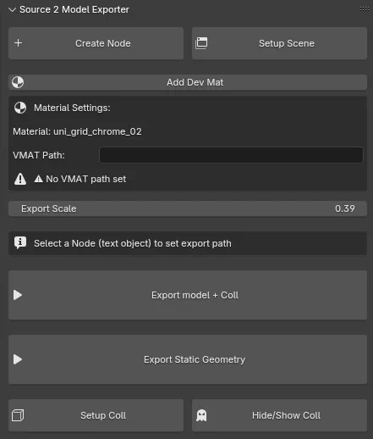Click the Export Static Geometry button
The image size is (373, 439).
[x=188, y=359]
